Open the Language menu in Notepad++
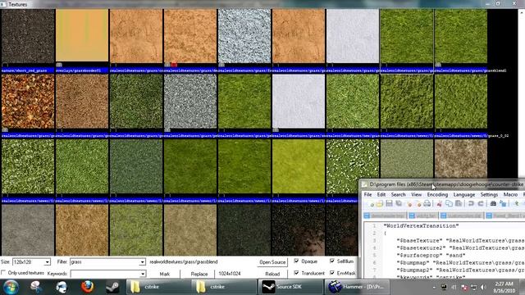This screenshot has width=525, height=295. 464,195
